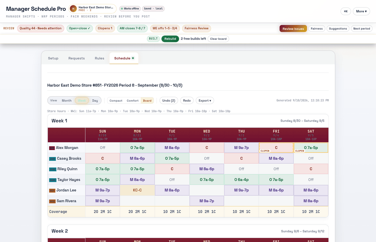Go to Next period
Screen dimensions: 376x242
361,29
